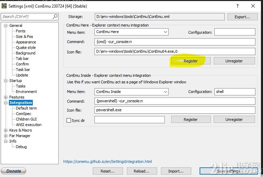
Task: Click the Storage path field
Action: 160,17
